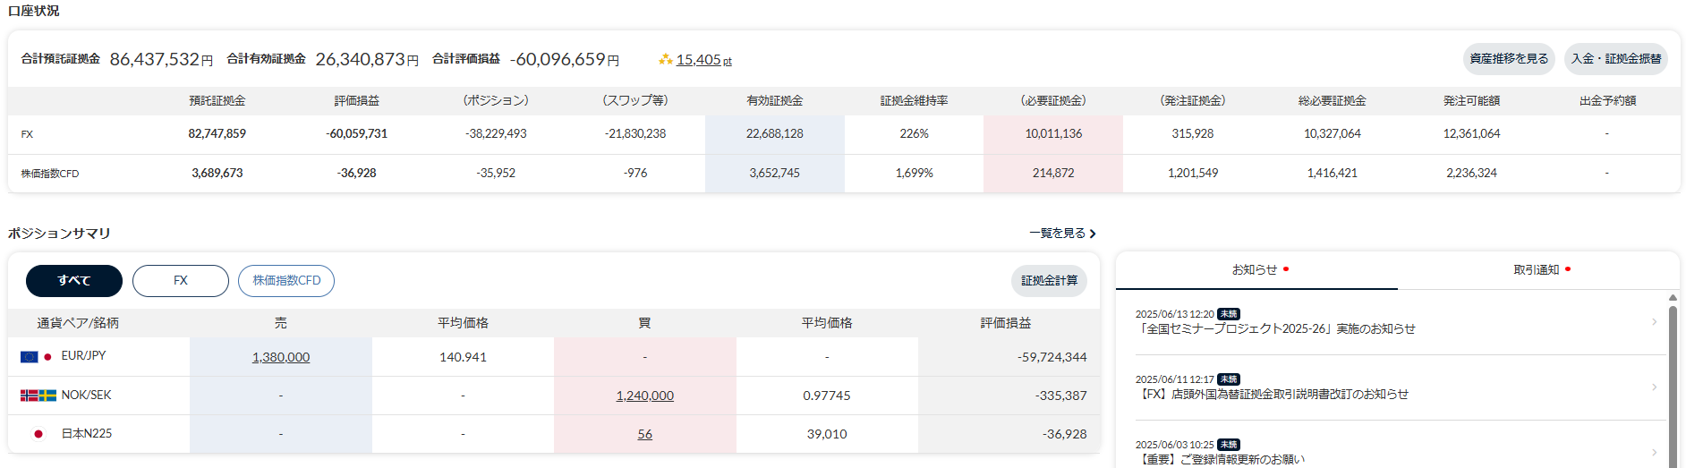Click the EUR/JPY sell quantity 1,380,000
The height and width of the screenshot is (468, 1686).
tap(281, 357)
